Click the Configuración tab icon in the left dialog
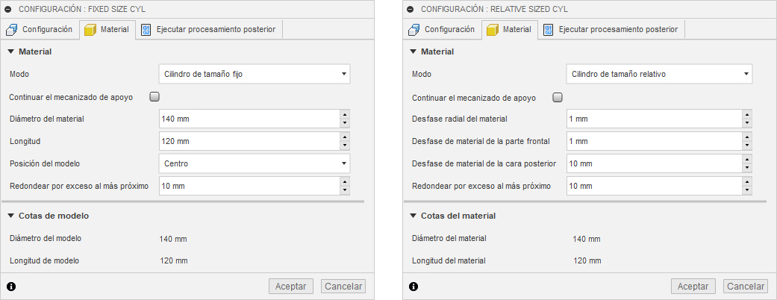 tap(12, 30)
